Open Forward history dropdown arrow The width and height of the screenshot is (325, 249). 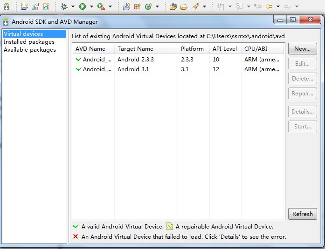coord(297,7)
